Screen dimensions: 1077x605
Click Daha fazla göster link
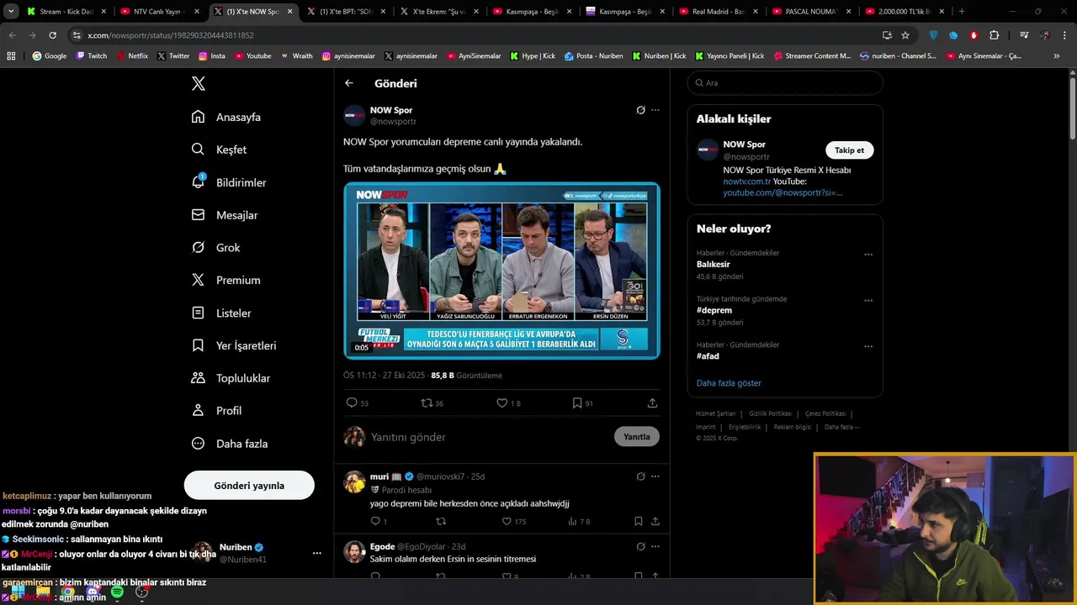click(x=729, y=383)
